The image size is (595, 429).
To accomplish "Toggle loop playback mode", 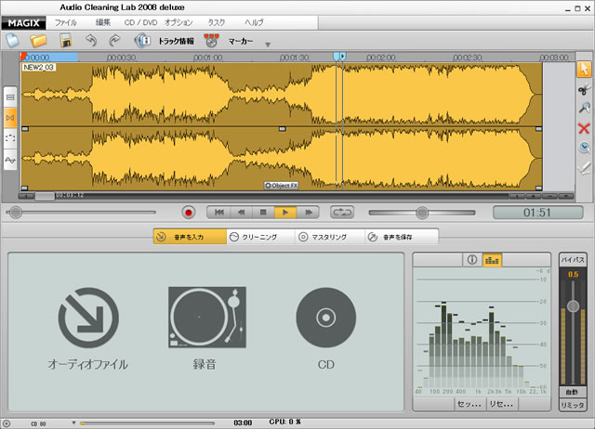I will click(343, 212).
